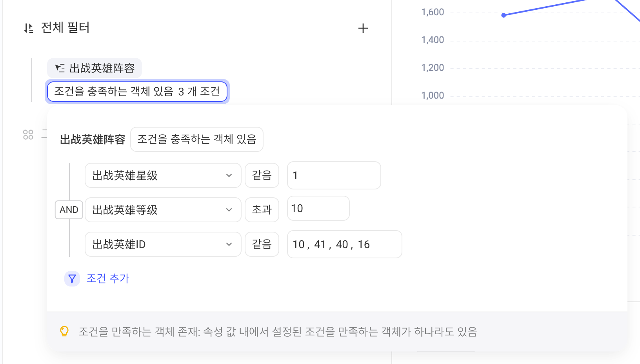Image resolution: width=640 pixels, height=364 pixels.
Task: Click the 3 개 조건 summary pill
Action: pos(137,92)
